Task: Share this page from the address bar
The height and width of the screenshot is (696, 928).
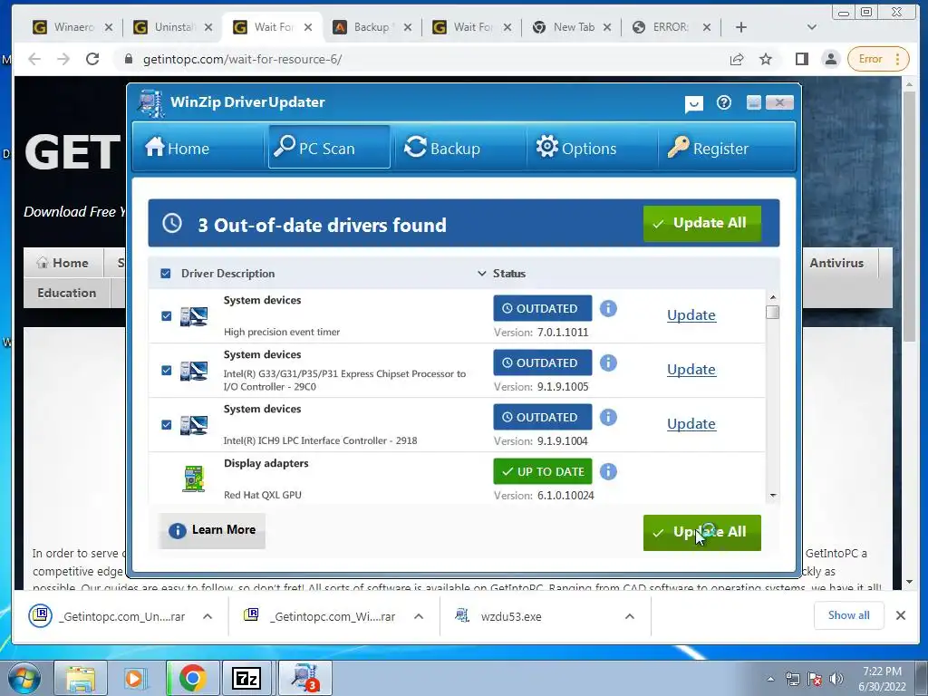Action: 737,59
